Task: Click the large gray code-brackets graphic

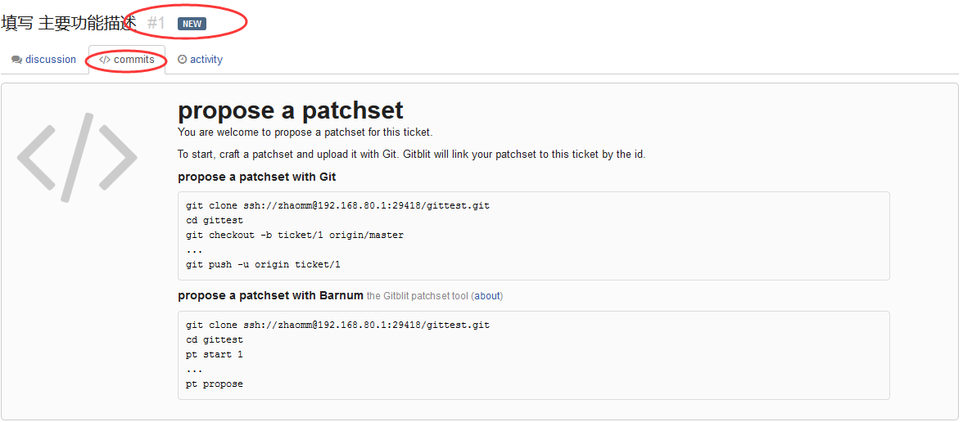Action: 77,158
